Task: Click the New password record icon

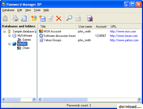Action: (x=42, y=18)
